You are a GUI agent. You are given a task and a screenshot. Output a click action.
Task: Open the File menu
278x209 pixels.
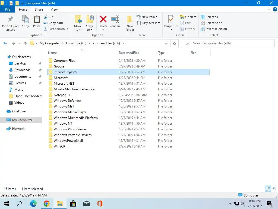click(x=8, y=10)
